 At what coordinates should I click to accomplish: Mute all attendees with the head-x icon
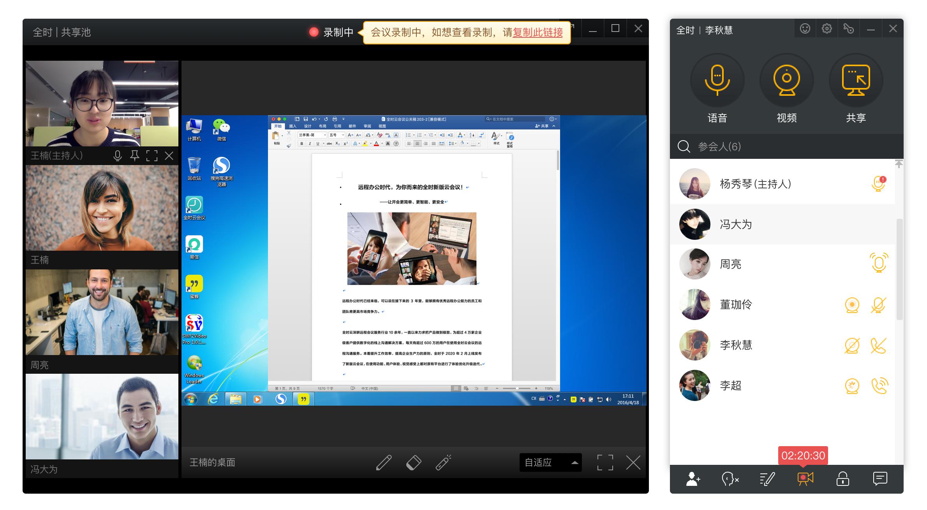coord(731,479)
